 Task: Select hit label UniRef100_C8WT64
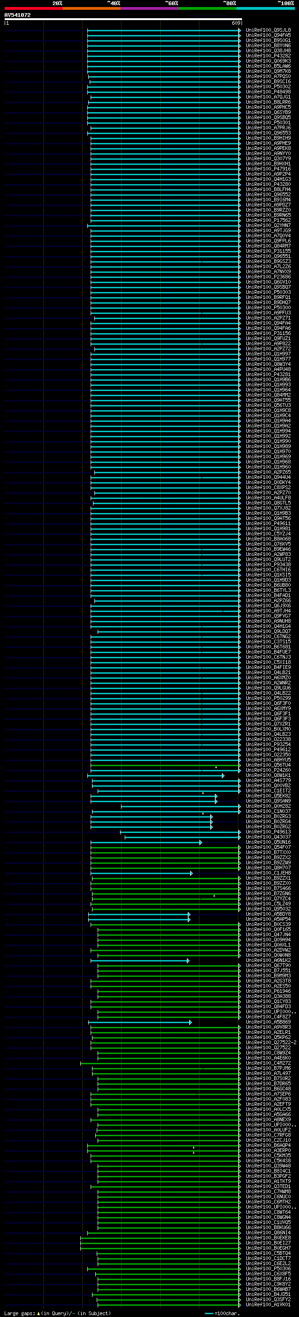pos(268,1212)
